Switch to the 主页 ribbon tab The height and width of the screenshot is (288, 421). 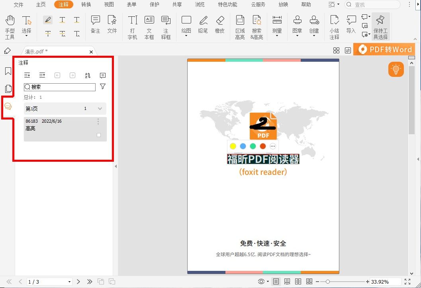41,5
